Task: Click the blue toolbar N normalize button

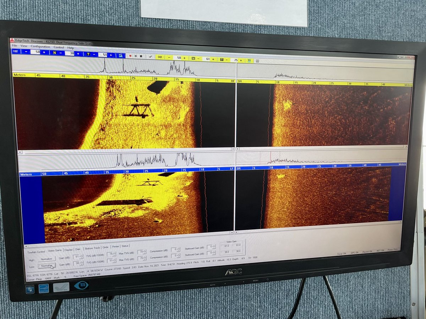Action: (x=55, y=53)
